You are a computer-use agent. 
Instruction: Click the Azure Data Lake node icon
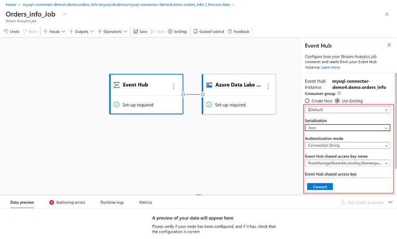[x=209, y=85]
